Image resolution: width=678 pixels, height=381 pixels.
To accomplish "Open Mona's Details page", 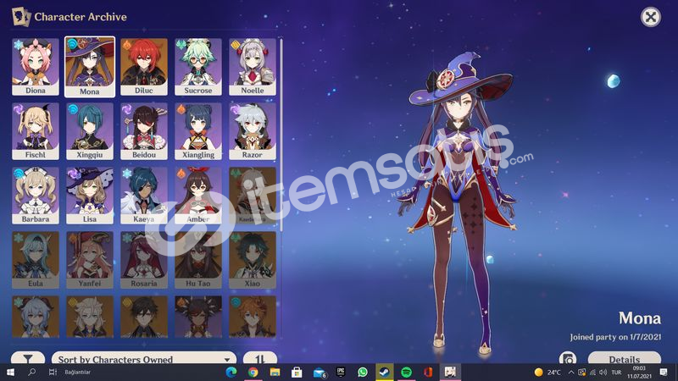I will [625, 358].
